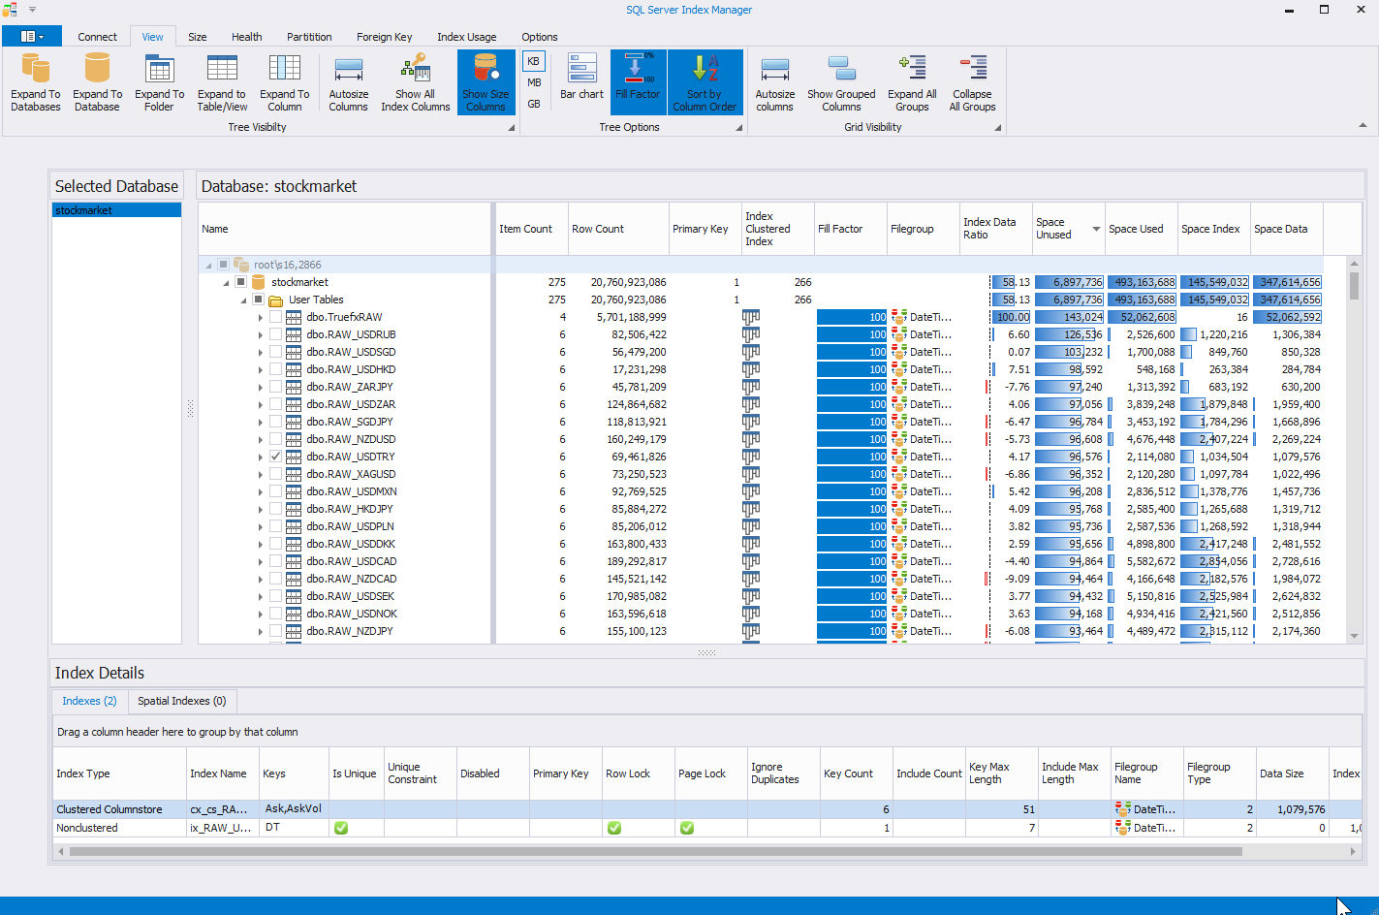Image resolution: width=1379 pixels, height=915 pixels.
Task: Click Show Grouped Columns icon
Action: (841, 69)
